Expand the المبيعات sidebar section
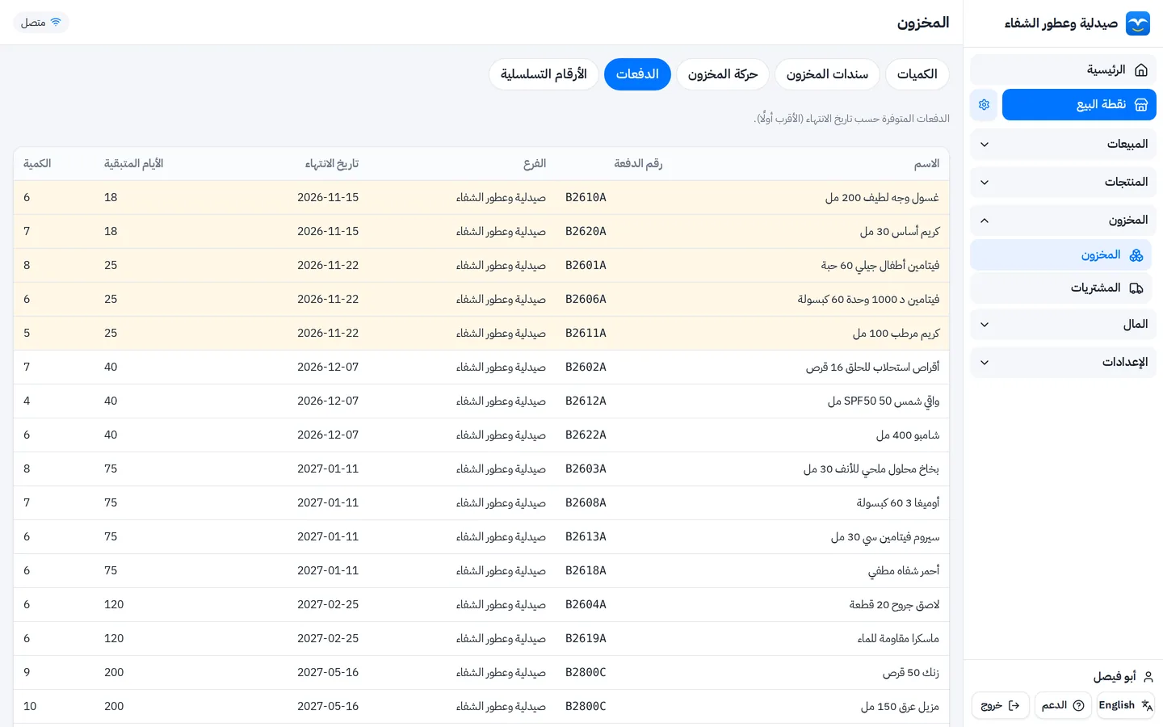Viewport: 1163px width, 727px height. 1063,145
